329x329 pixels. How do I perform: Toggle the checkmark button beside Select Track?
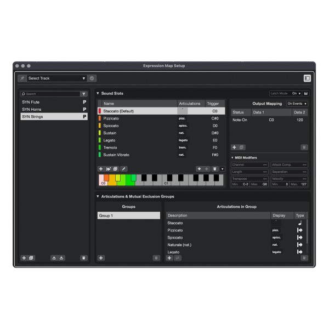click(x=92, y=78)
